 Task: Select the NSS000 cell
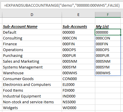(x=78, y=102)
